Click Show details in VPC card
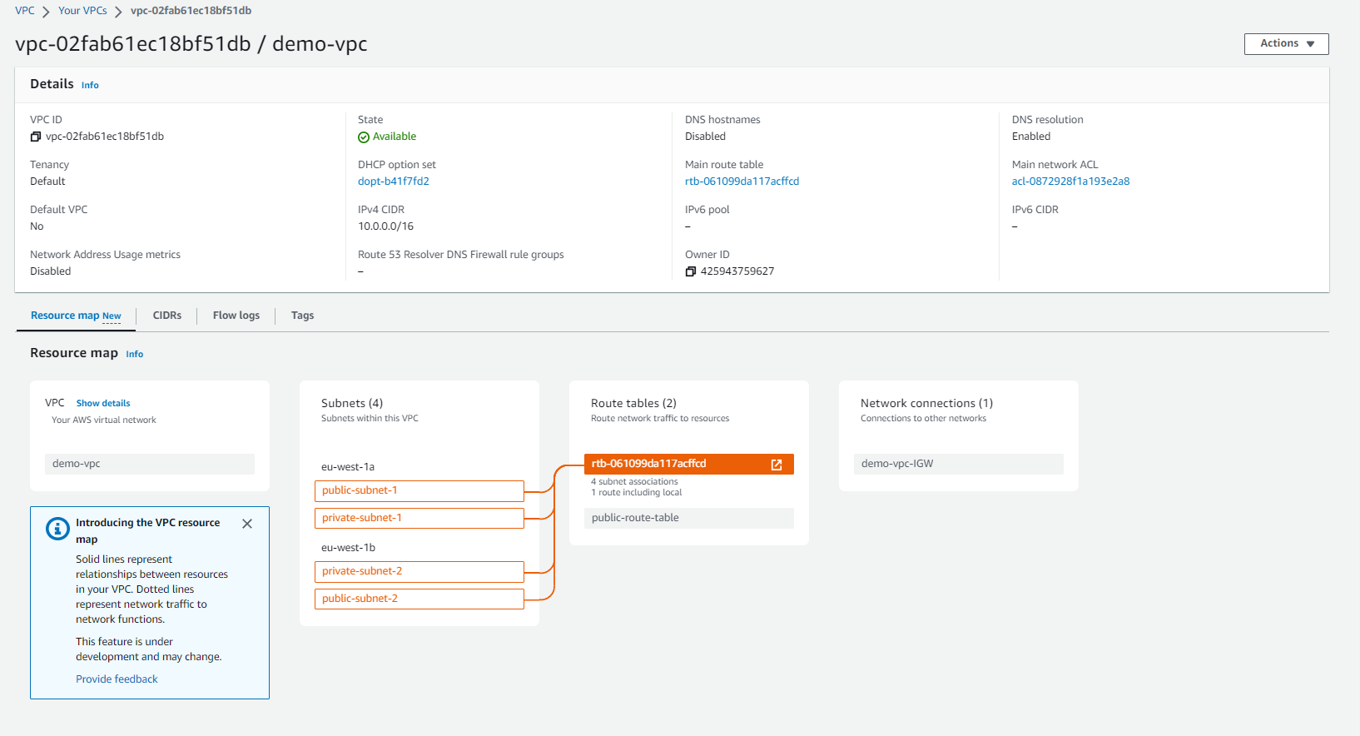 pyautogui.click(x=103, y=403)
